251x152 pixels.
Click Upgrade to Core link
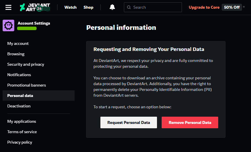coord(204,7)
